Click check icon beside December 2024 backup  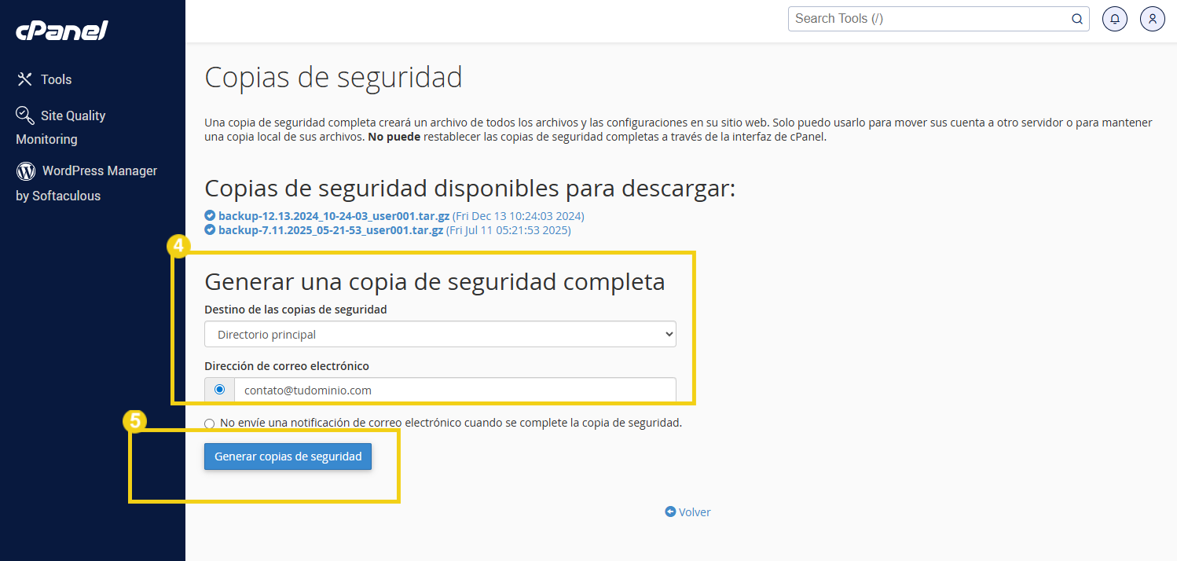click(210, 215)
